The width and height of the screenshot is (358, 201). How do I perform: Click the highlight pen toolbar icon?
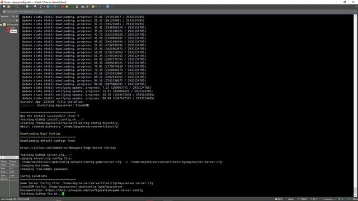87,7
